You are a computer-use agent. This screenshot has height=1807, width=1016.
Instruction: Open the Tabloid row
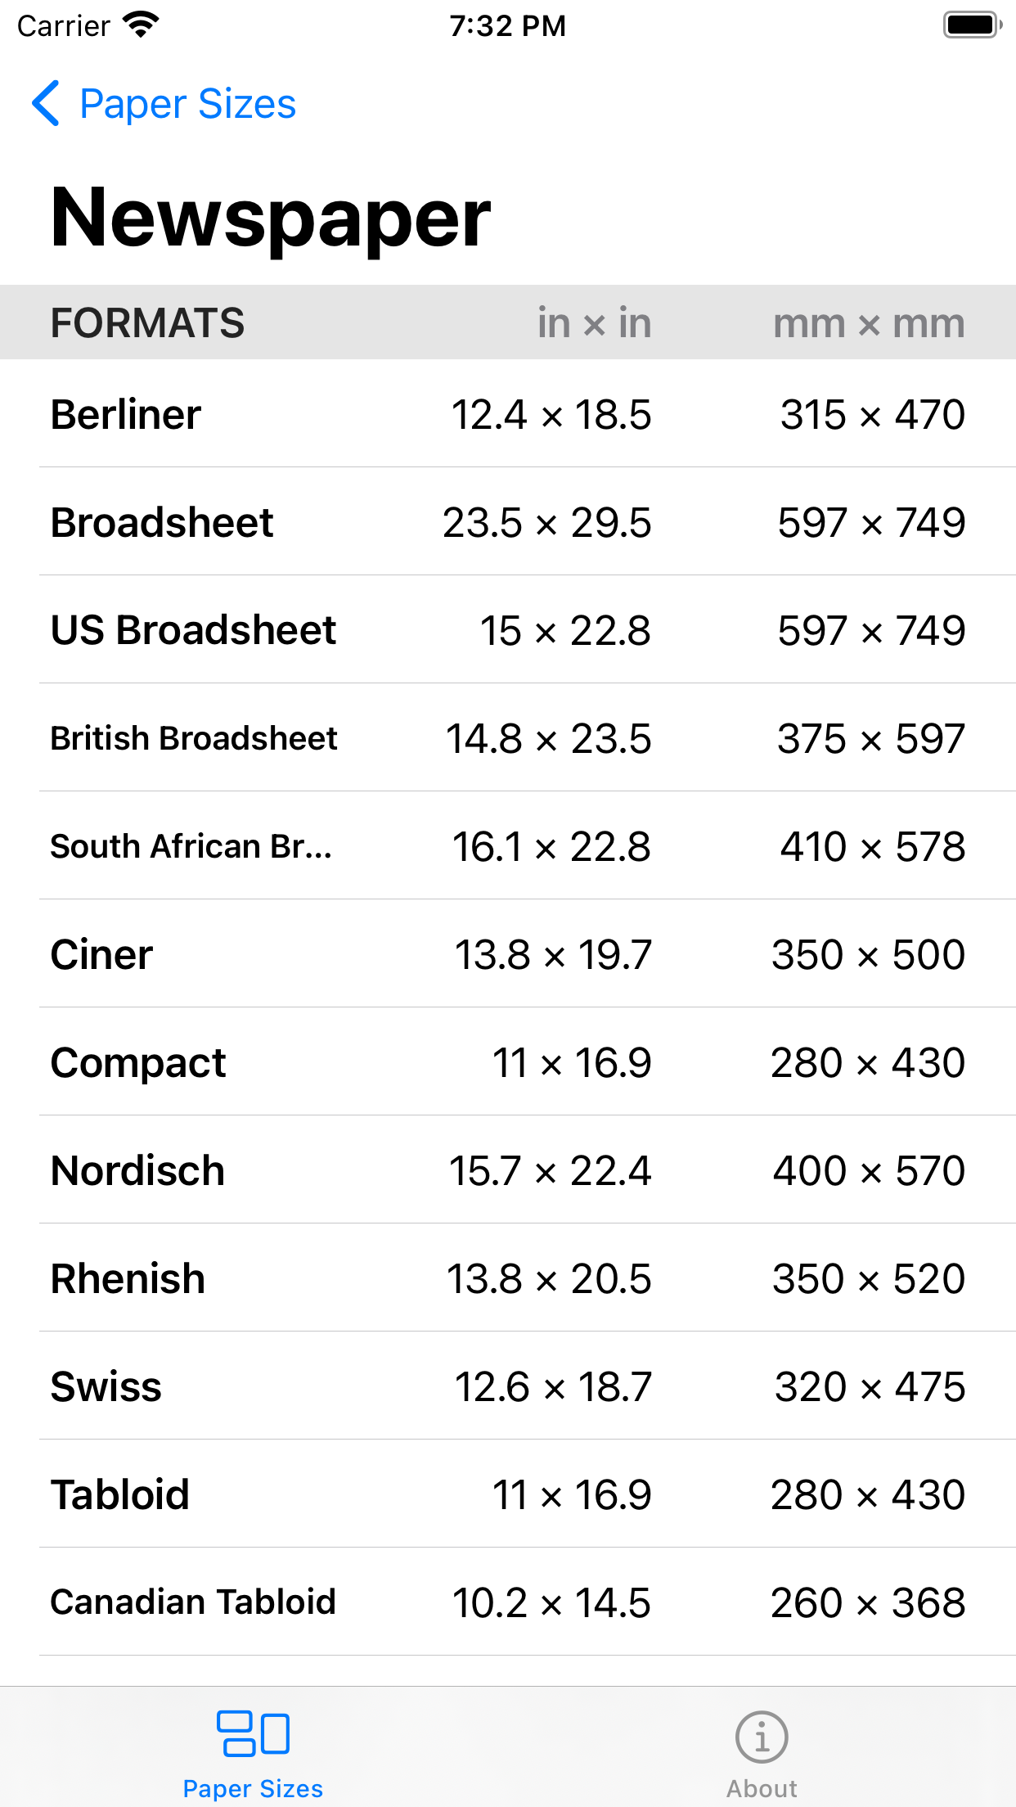point(508,1494)
